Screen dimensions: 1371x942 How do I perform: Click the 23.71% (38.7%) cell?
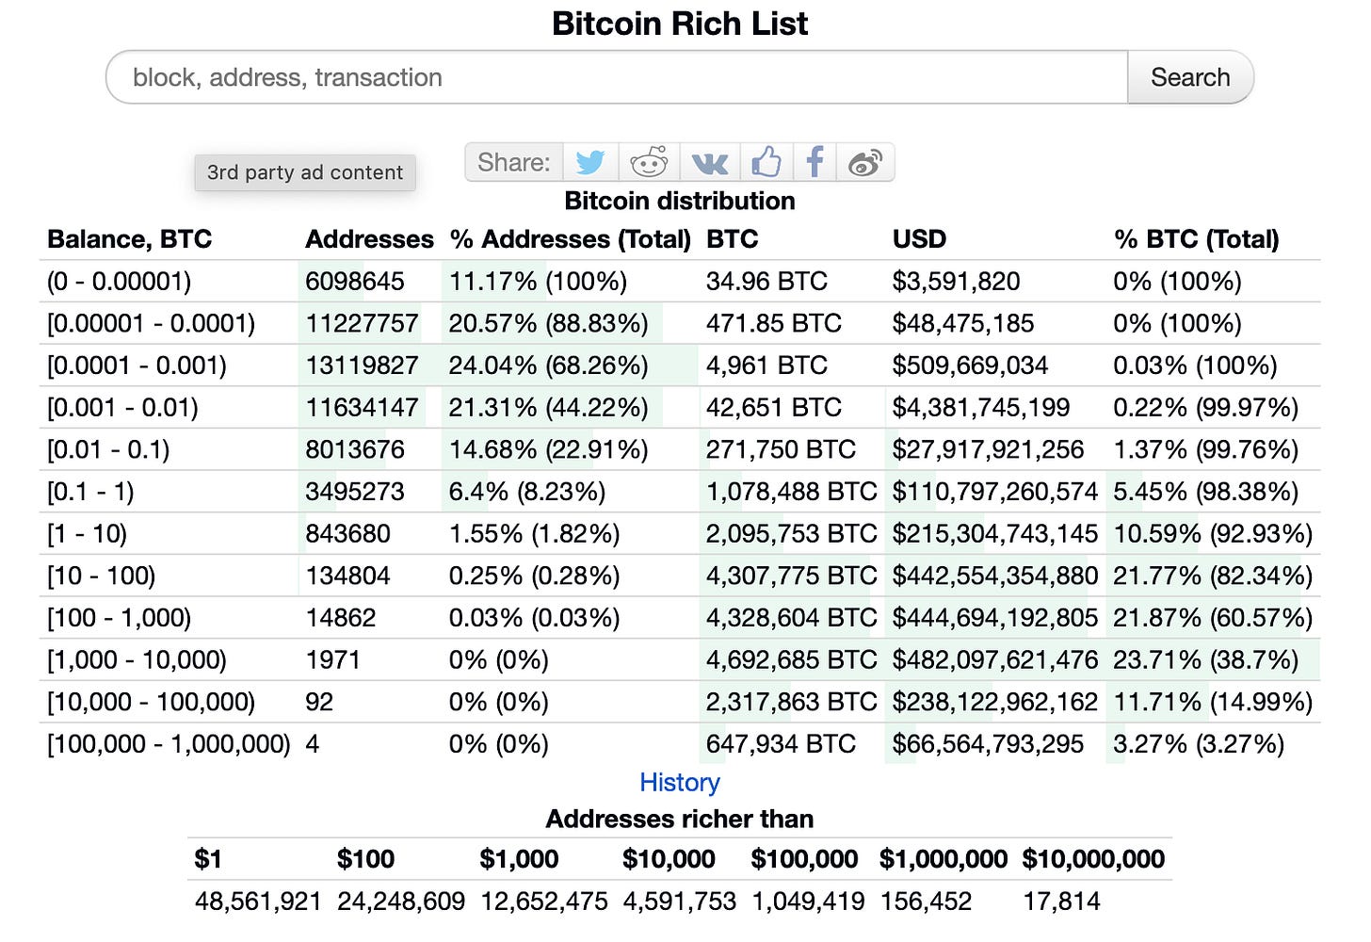1205,660
